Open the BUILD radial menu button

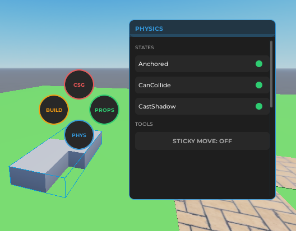(54, 110)
